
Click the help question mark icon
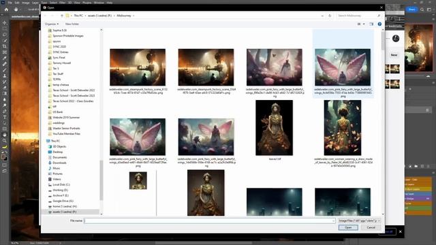[379, 24]
